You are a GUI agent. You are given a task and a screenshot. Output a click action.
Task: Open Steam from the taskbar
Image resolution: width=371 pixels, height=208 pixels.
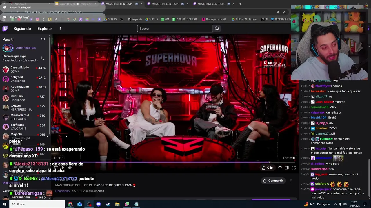108,204
